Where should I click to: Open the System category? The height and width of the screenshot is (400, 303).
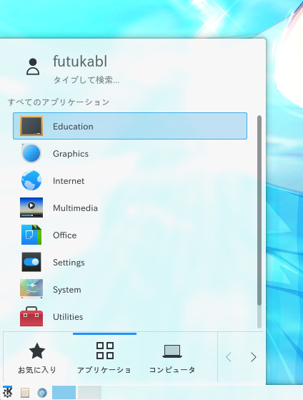[130, 289]
